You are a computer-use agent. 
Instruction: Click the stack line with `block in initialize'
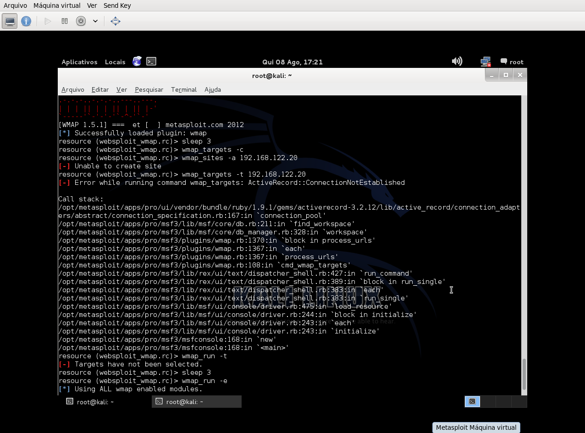tap(237, 315)
